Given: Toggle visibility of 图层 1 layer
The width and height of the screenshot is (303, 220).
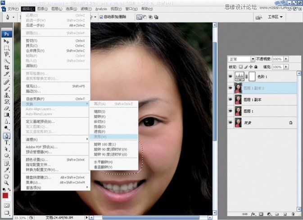Looking at the screenshot, I should (x=231, y=111).
